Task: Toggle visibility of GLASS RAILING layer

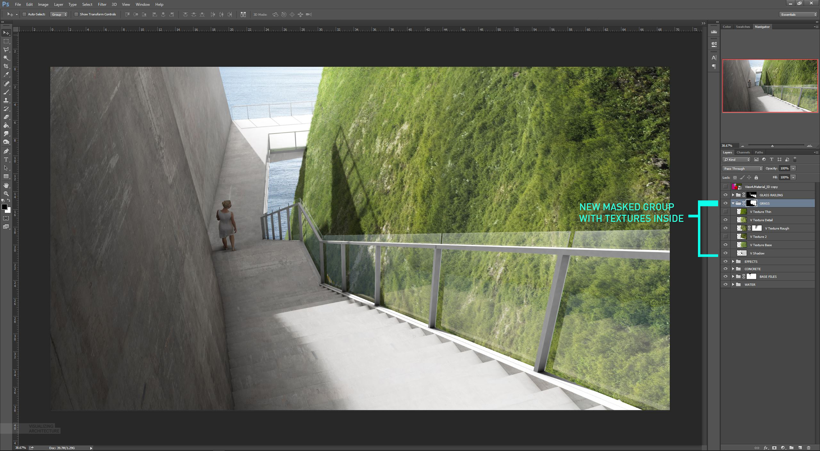Action: pos(726,195)
